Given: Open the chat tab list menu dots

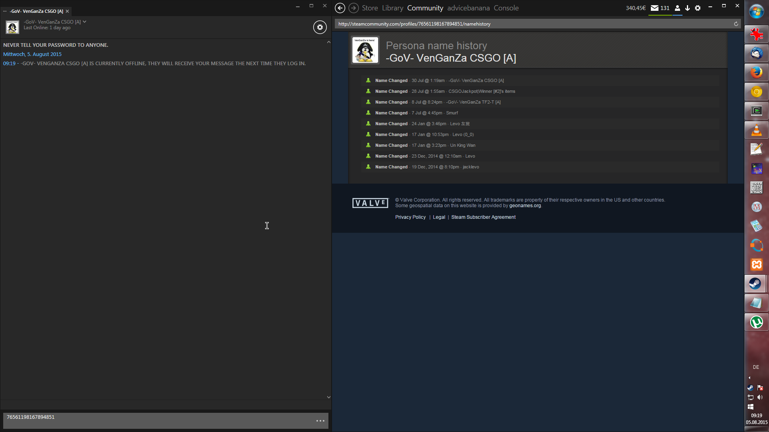Looking at the screenshot, I should pyautogui.click(x=5, y=11).
